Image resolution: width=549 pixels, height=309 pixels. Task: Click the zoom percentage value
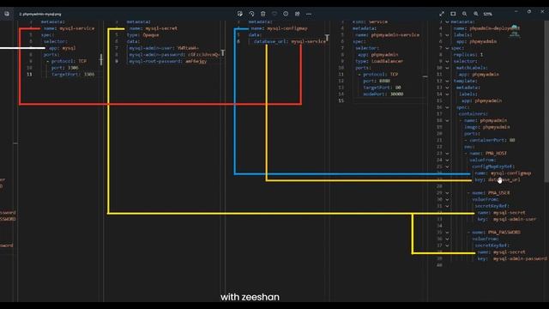[488, 14]
